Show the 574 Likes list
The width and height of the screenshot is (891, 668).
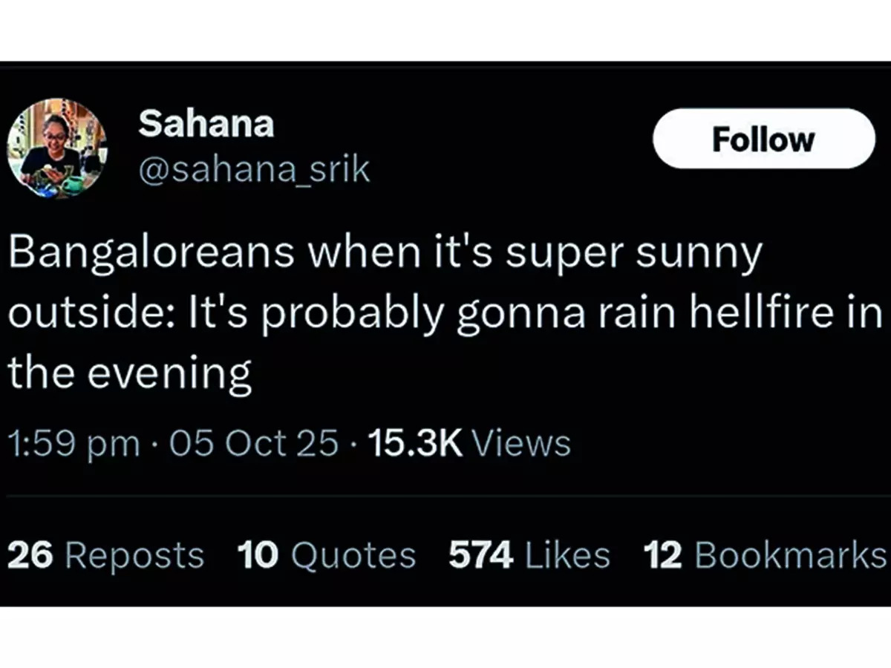click(529, 555)
